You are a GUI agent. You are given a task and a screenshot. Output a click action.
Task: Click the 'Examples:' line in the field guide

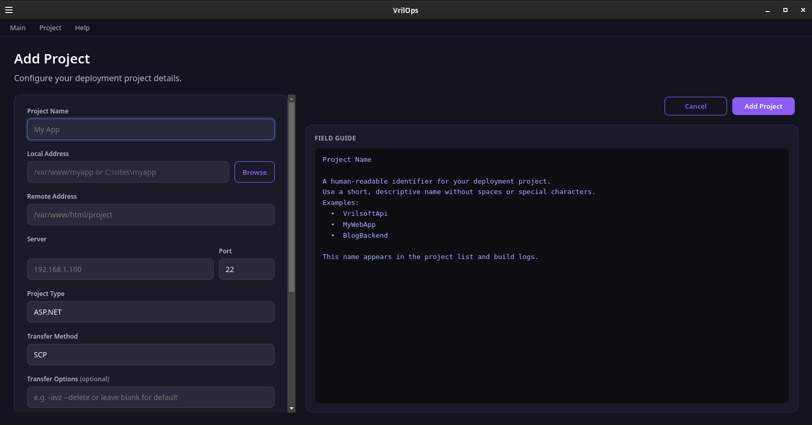click(x=341, y=203)
